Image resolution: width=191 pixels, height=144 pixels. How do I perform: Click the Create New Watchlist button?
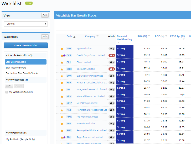(x=26, y=45)
